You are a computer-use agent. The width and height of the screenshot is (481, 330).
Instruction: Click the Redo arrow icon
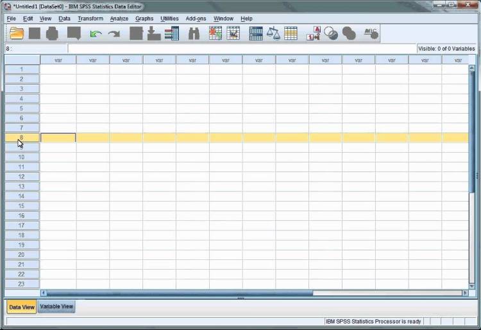pos(114,34)
